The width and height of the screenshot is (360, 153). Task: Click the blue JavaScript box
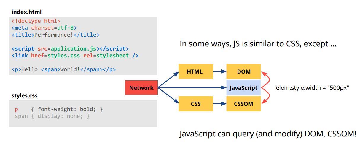click(x=243, y=88)
